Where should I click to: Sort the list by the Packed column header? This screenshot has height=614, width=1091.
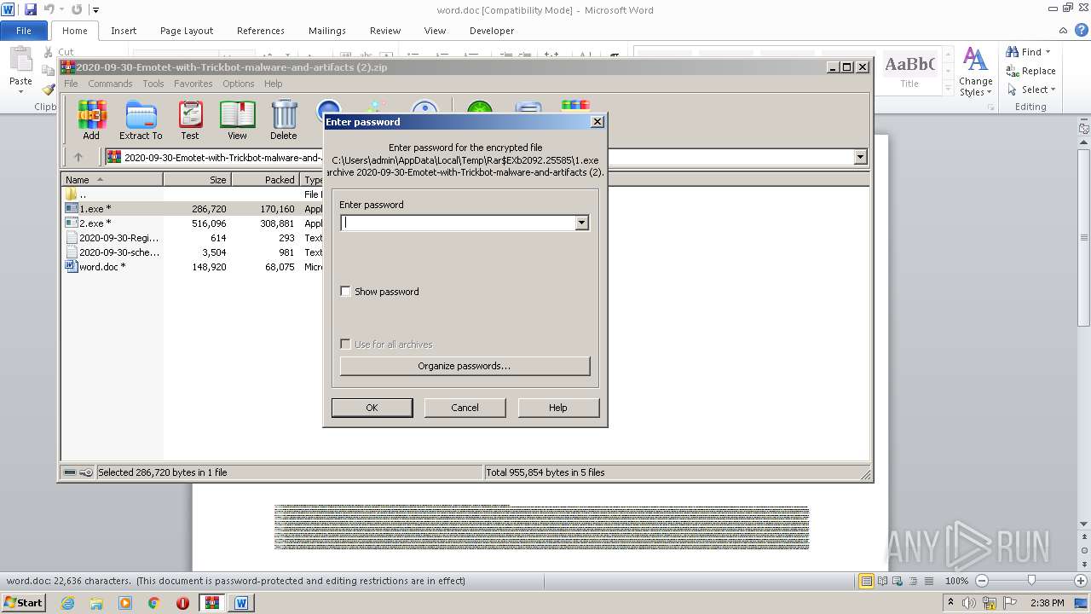click(x=265, y=180)
